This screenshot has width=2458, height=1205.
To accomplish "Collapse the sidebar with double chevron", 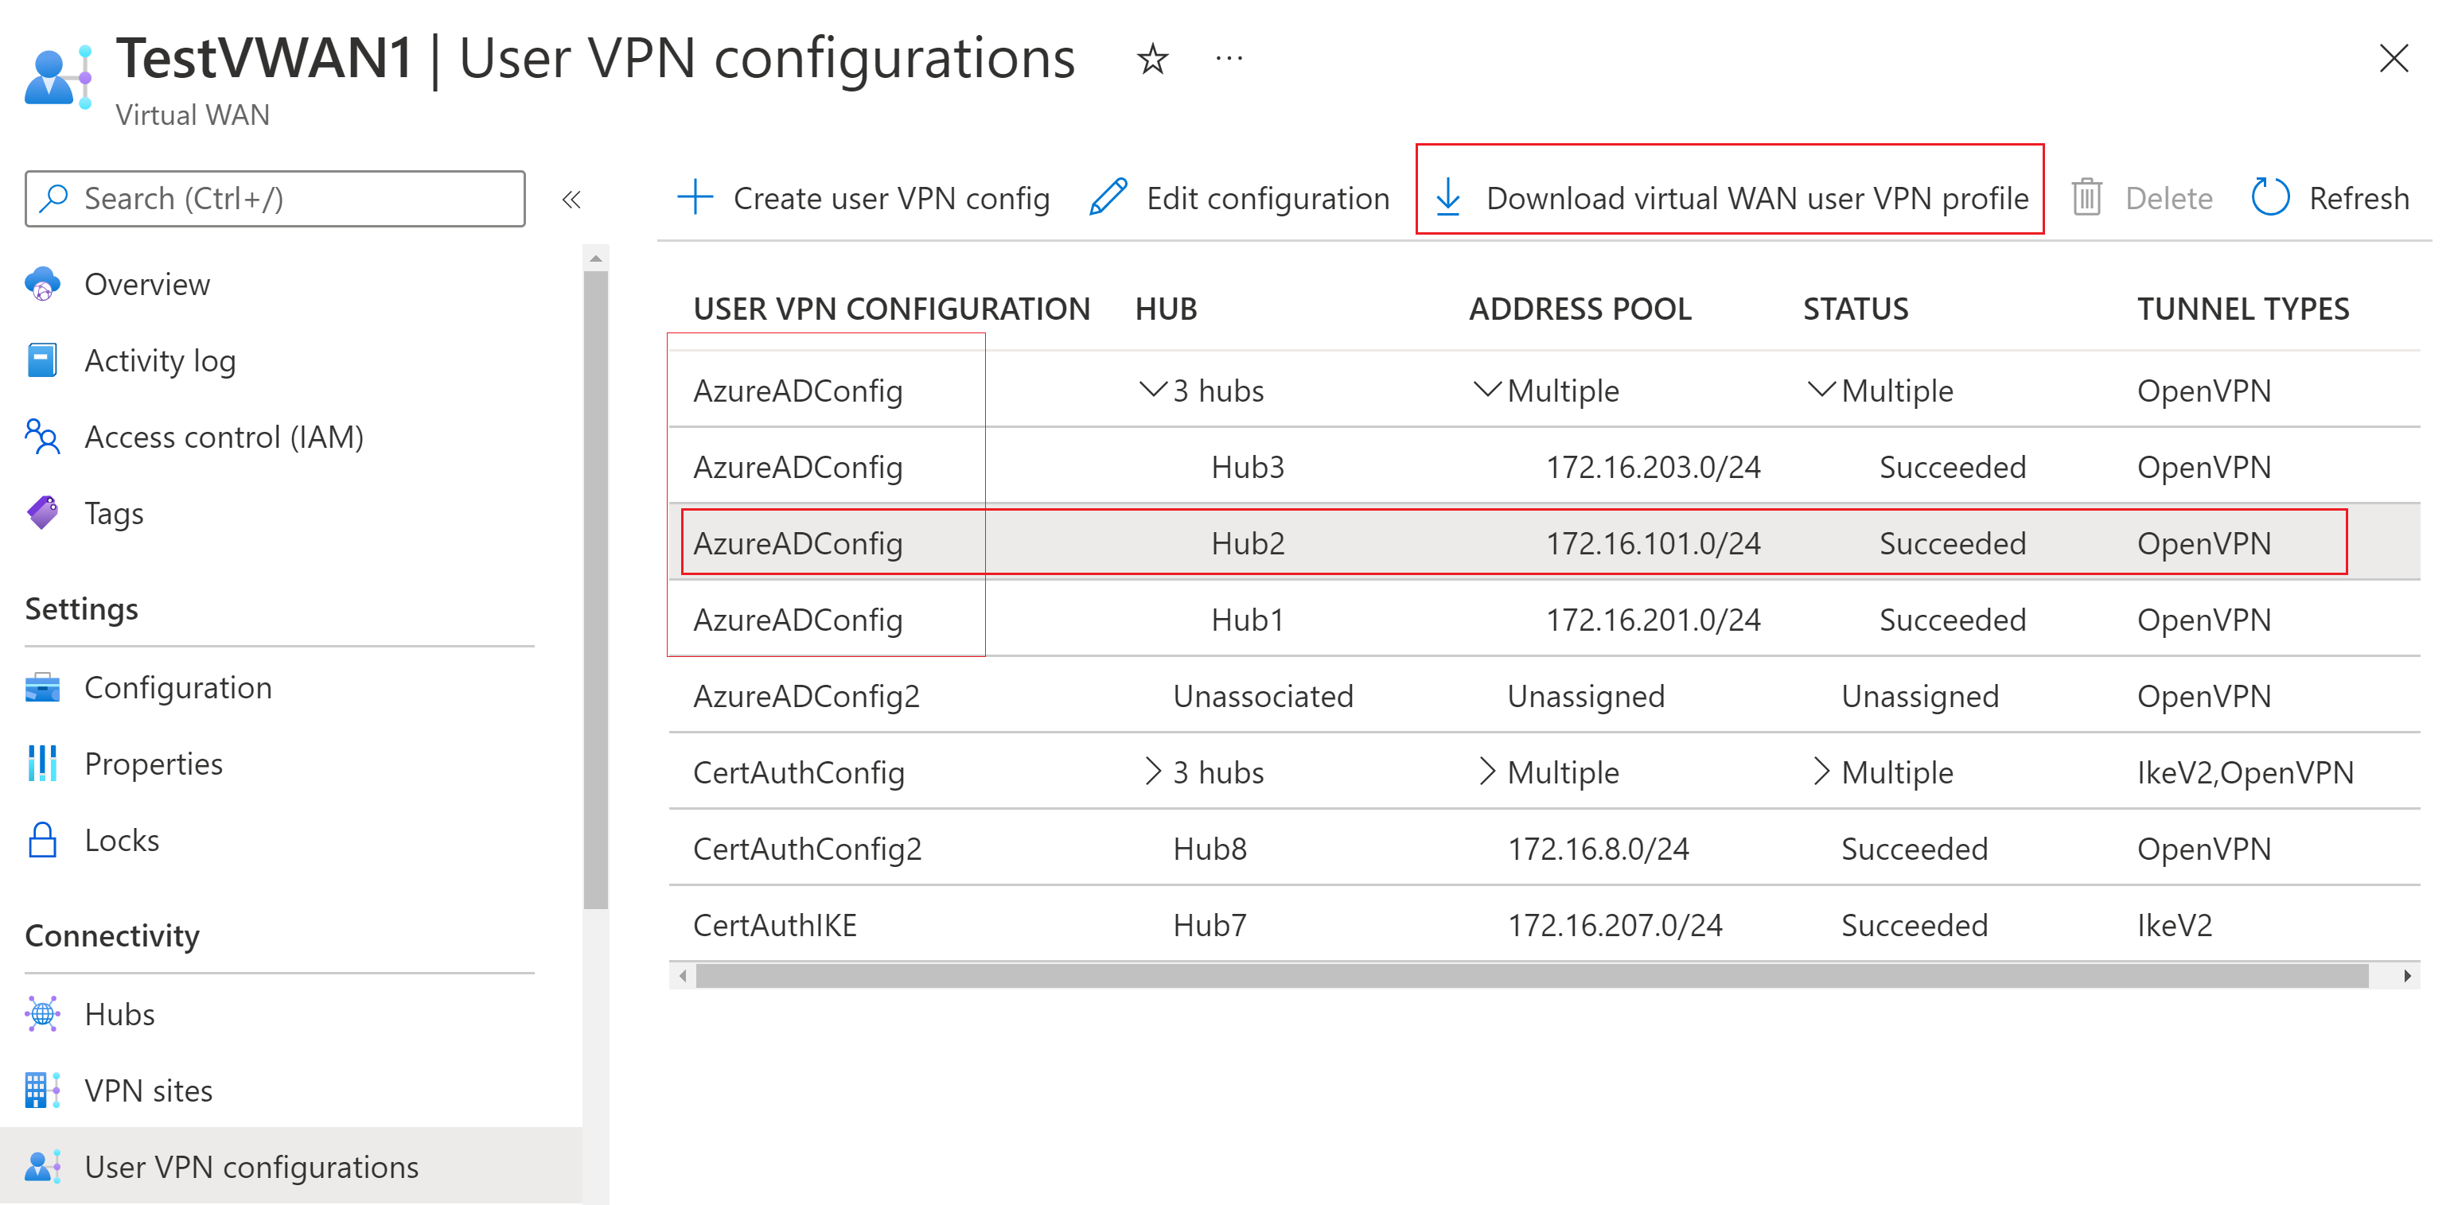I will pos(571,200).
